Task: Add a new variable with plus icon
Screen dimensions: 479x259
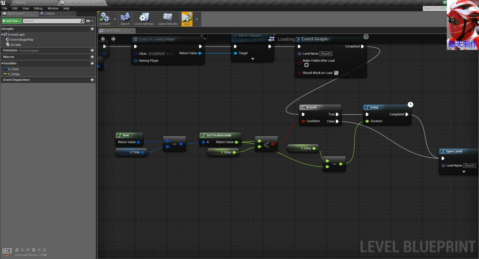Action: point(92,63)
